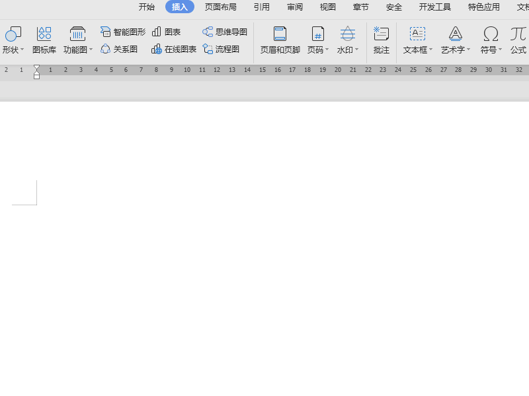Click the 图表 chart icon
This screenshot has height=396, width=529.
166,32
